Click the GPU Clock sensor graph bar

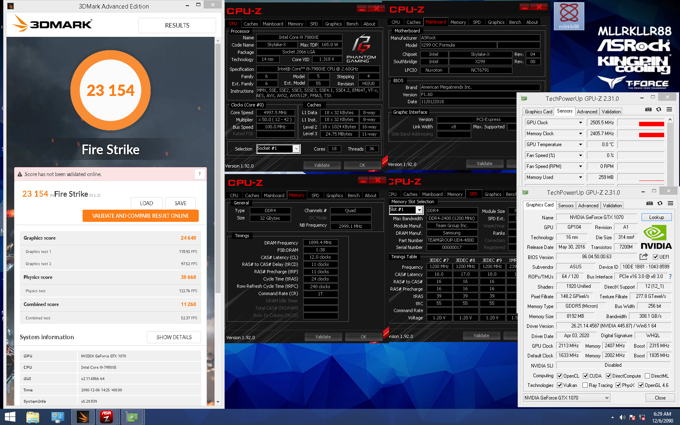point(641,123)
